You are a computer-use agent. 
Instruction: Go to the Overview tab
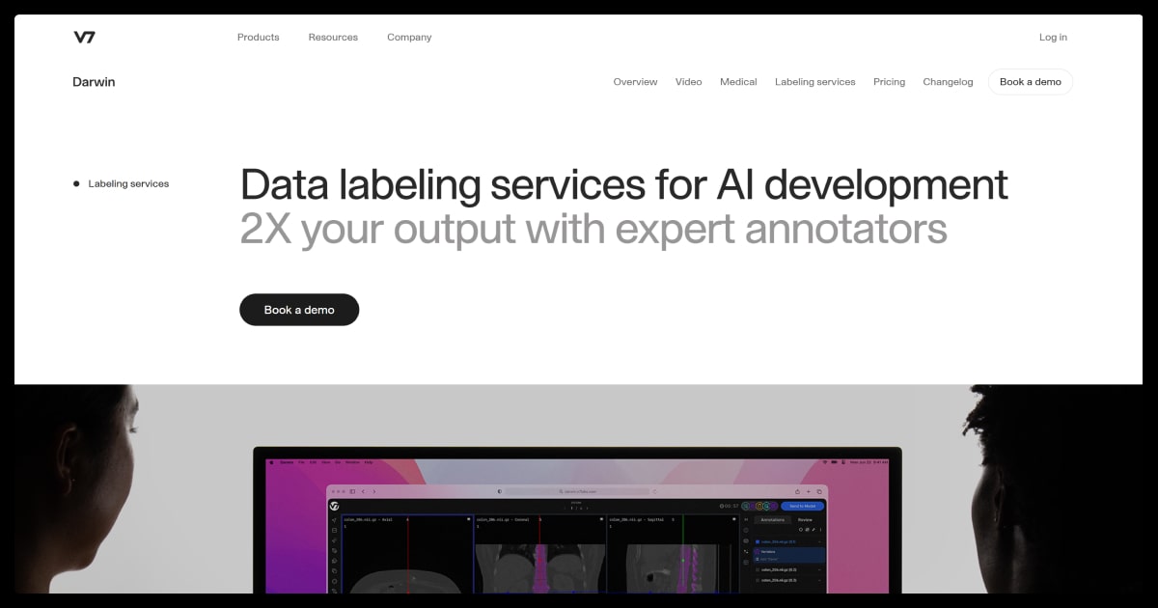635,82
